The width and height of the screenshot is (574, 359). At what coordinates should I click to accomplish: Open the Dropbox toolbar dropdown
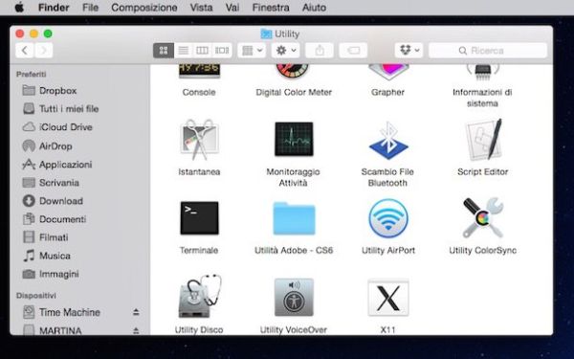point(408,50)
